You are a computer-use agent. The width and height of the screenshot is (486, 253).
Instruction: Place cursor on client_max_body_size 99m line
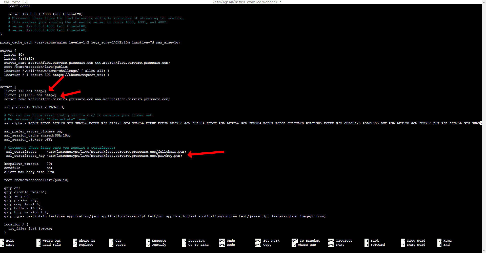(29, 172)
